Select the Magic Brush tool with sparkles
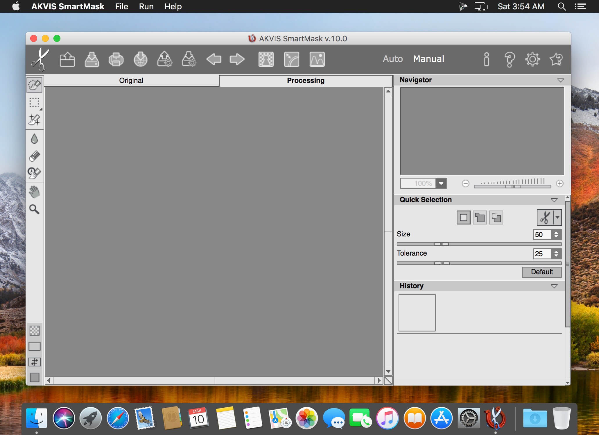 34,120
